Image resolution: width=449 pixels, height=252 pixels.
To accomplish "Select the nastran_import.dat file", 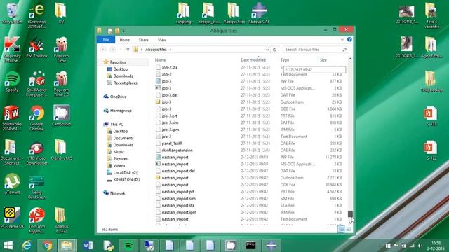I will coord(178,171).
